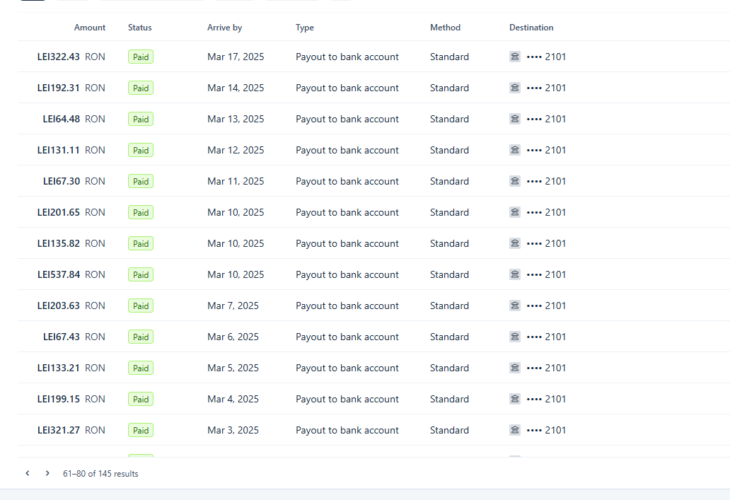Click the bank icon in the LEI321.27 row
The width and height of the screenshot is (730, 500).
tap(514, 430)
